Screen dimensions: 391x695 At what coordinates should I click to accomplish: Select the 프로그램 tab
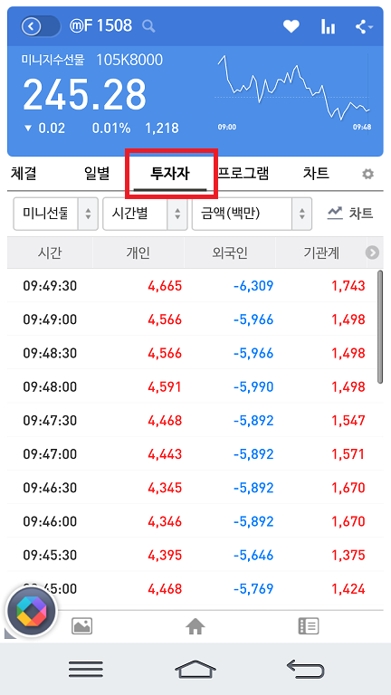click(243, 174)
